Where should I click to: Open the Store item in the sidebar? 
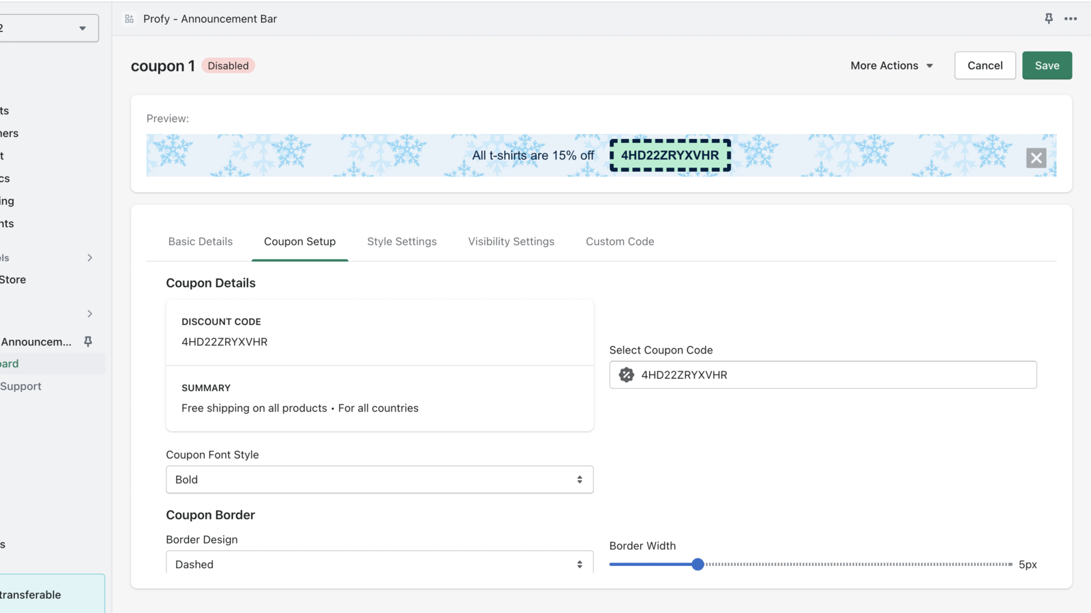[x=13, y=279]
